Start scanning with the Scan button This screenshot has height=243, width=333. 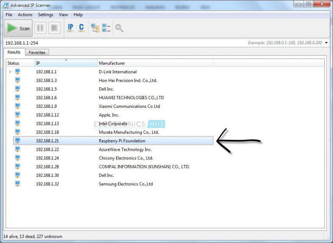point(18,28)
